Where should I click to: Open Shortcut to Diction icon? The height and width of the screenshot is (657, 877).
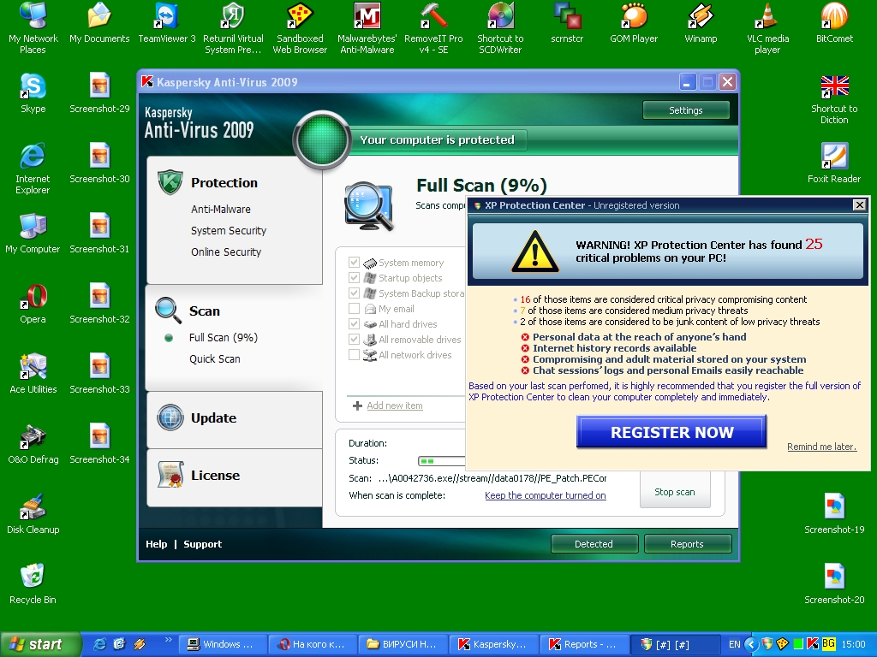click(834, 98)
